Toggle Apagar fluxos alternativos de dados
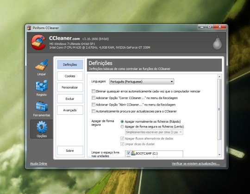The width and height of the screenshot is (250, 194). pyautogui.click(x=122, y=138)
